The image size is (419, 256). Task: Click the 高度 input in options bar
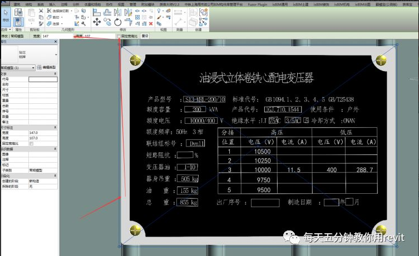(100, 36)
